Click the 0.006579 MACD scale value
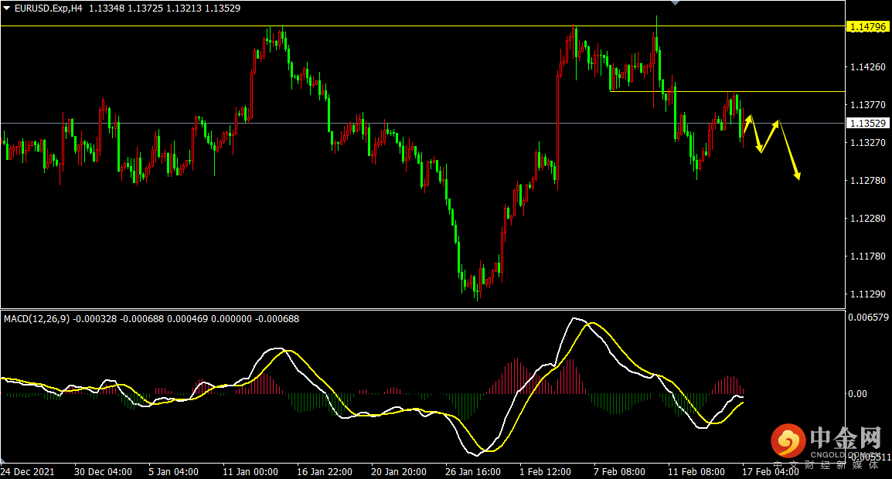The height and width of the screenshot is (479, 892). coord(869,317)
